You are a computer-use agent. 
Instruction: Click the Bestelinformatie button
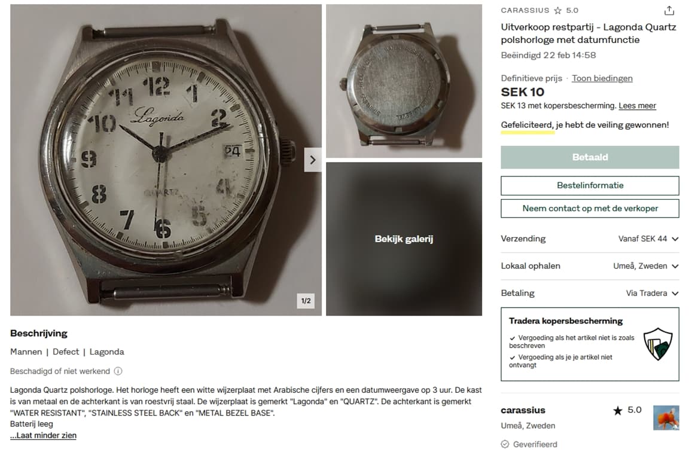click(x=590, y=186)
